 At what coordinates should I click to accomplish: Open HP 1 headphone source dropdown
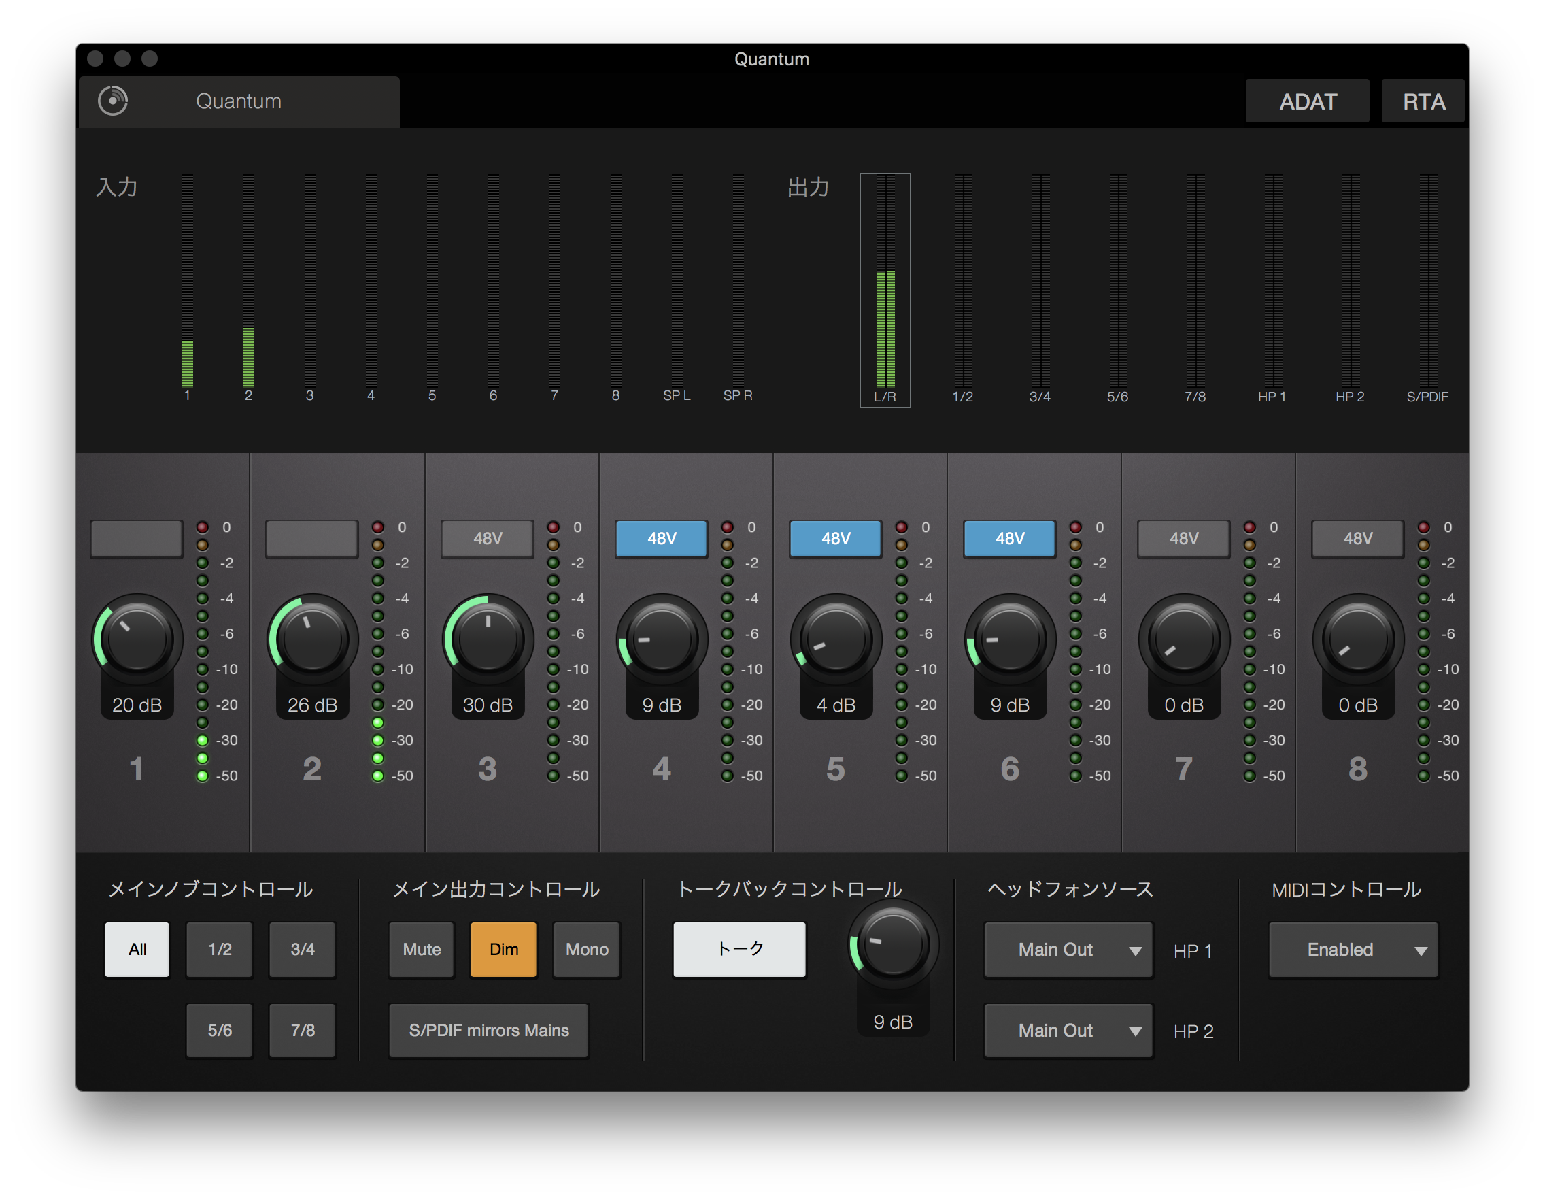(x=1068, y=950)
